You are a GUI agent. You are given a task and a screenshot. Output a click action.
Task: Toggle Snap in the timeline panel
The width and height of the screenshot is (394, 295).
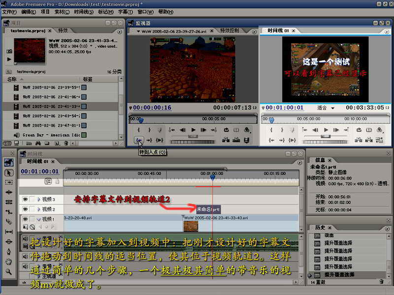[48, 181]
